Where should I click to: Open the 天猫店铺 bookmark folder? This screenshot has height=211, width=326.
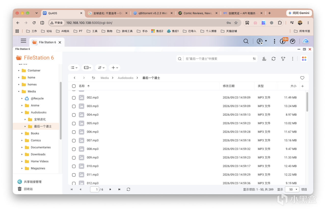tap(229, 31)
